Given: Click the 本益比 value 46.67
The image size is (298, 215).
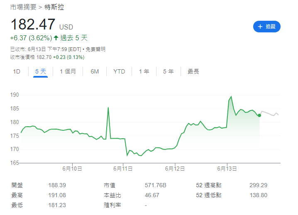Looking at the screenshot, I should click(x=152, y=195).
